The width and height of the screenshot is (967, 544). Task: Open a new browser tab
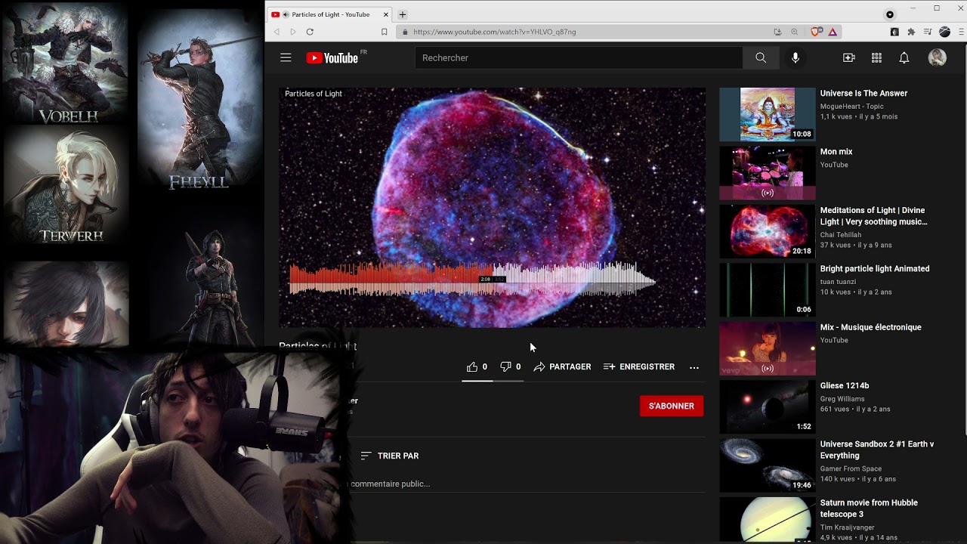(403, 14)
